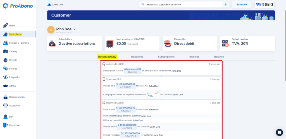
Task: Open issued invoice S-1503.00000048 link
Action: [x=127, y=126]
